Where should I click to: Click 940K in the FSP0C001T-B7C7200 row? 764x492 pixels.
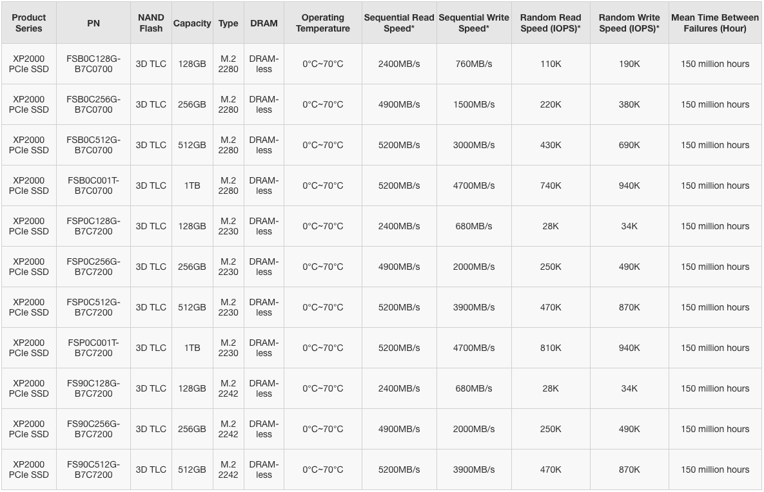[x=629, y=348]
